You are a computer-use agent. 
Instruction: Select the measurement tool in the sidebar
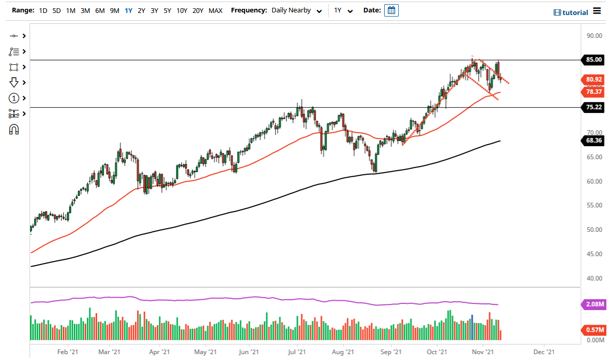[x=15, y=114]
